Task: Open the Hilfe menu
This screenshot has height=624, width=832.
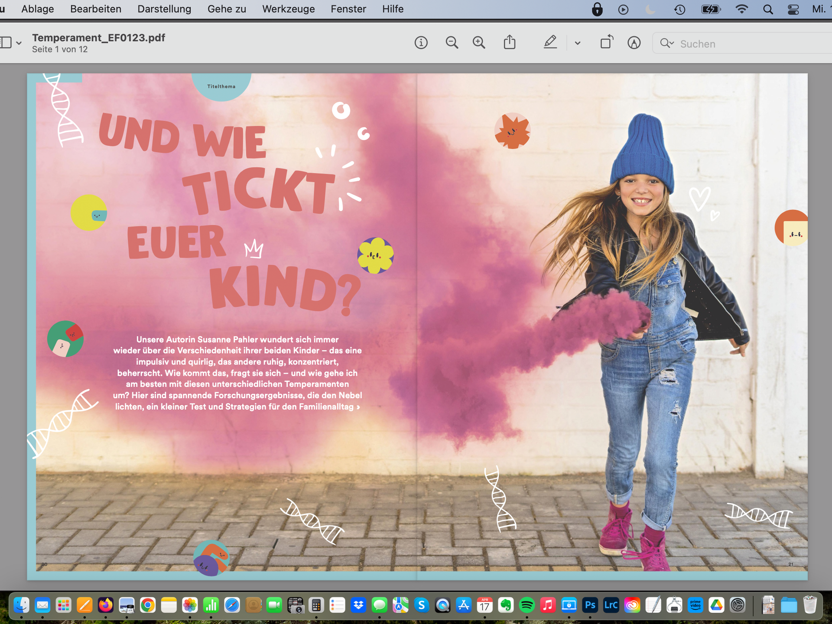Action: [393, 9]
